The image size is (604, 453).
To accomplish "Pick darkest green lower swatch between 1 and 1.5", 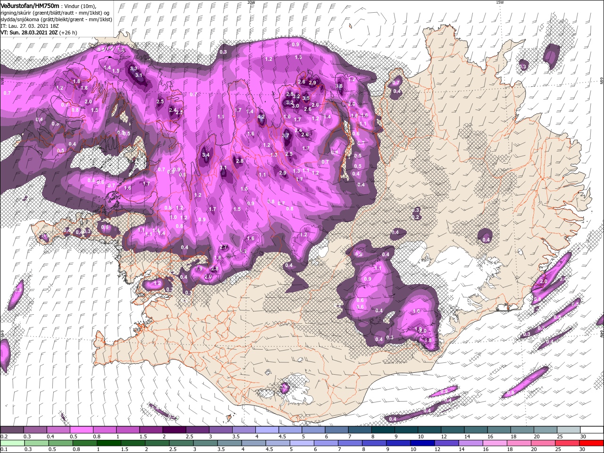I will (109, 443).
